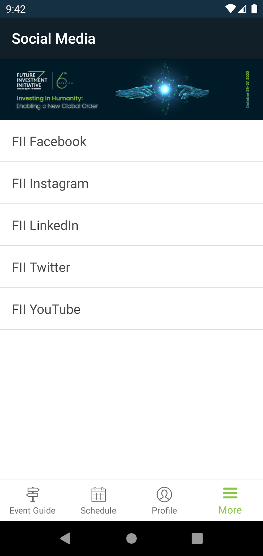This screenshot has height=556, width=263.
Task: Tap the battery icon in status bar
Action: point(254,9)
